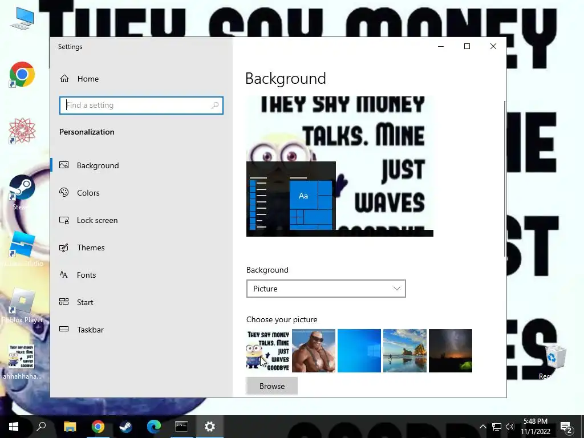Select the red mandala desktop shortcut
This screenshot has width=584, height=438.
tap(22, 131)
